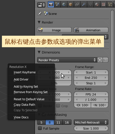
Task: Open the World properties globe icon
Action: tap(64, 4)
